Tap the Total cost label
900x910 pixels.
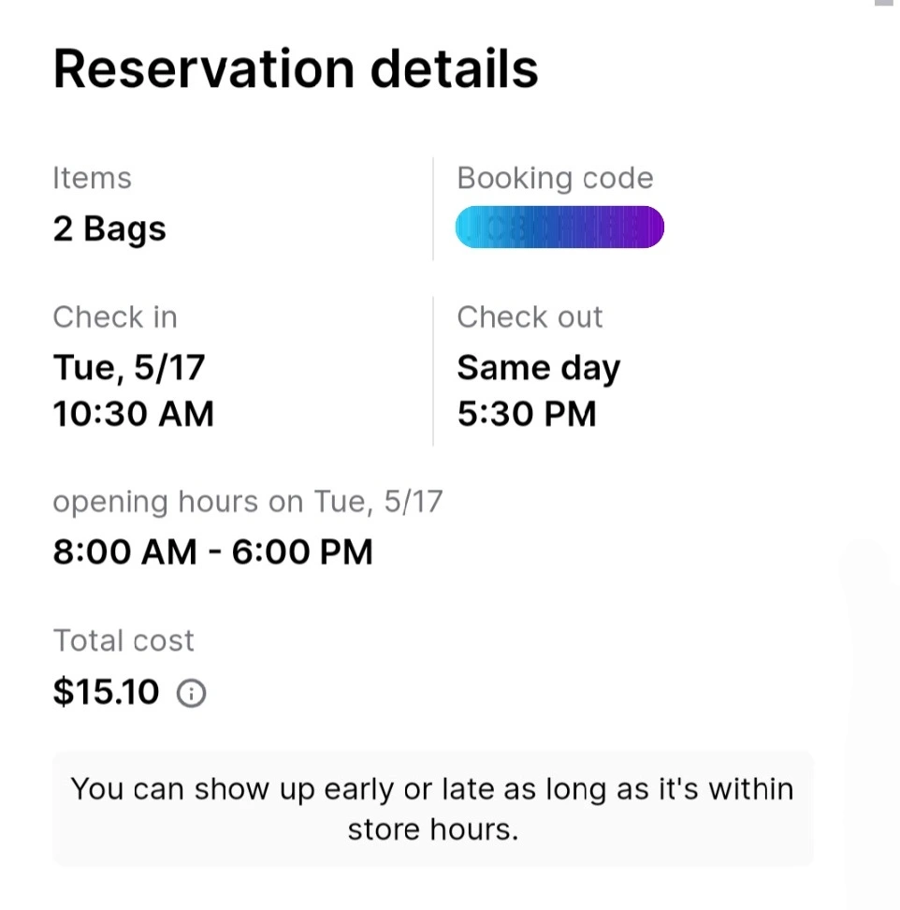123,640
